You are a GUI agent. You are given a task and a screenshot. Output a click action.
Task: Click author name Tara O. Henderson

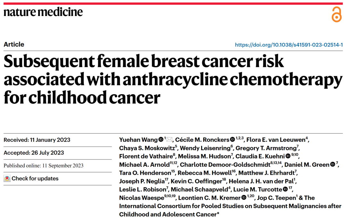[145, 173]
